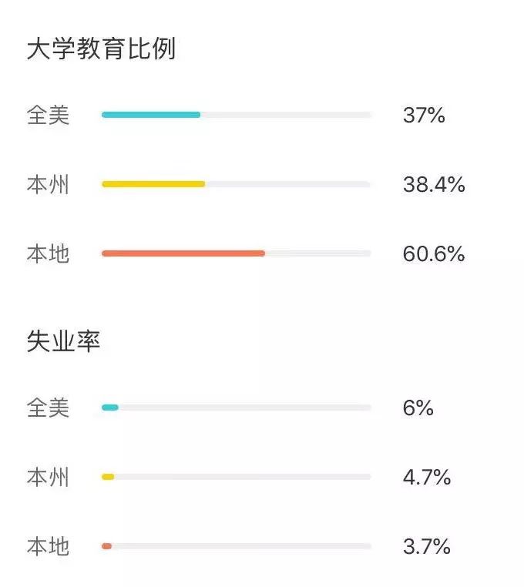
Task: Click 本地 label under 大学教育比例
Action: (x=49, y=253)
